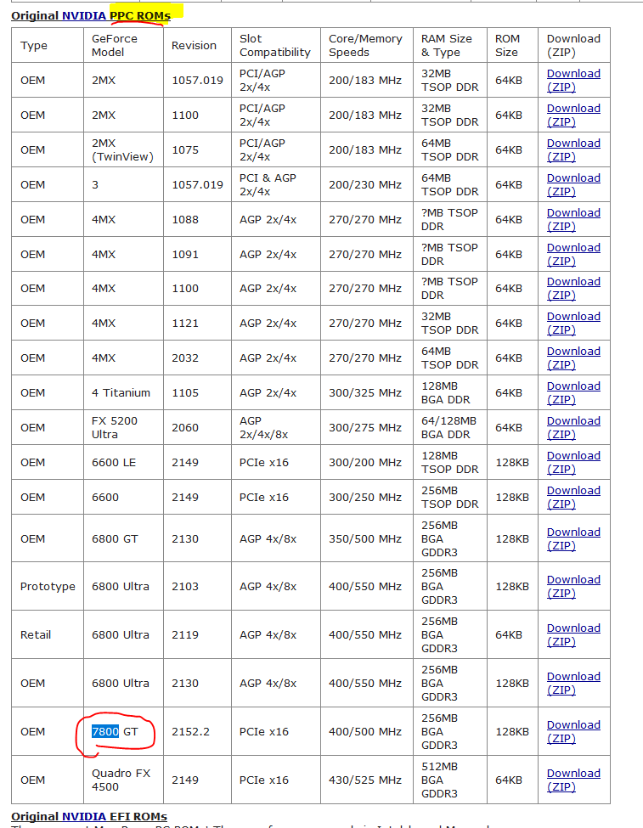Download ZIP for FX 5200 Ultra

[573, 428]
